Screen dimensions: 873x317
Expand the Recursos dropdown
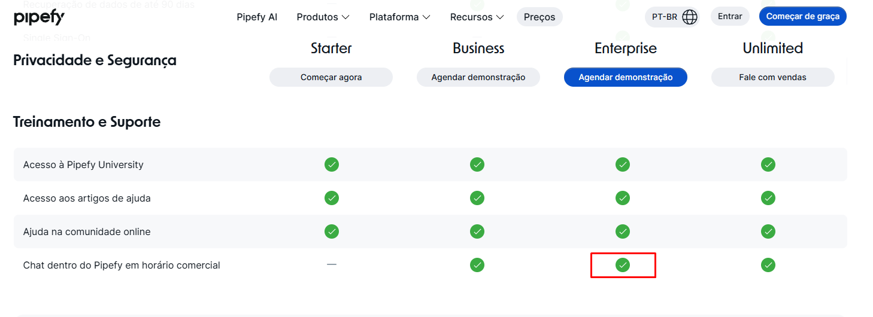(x=477, y=17)
